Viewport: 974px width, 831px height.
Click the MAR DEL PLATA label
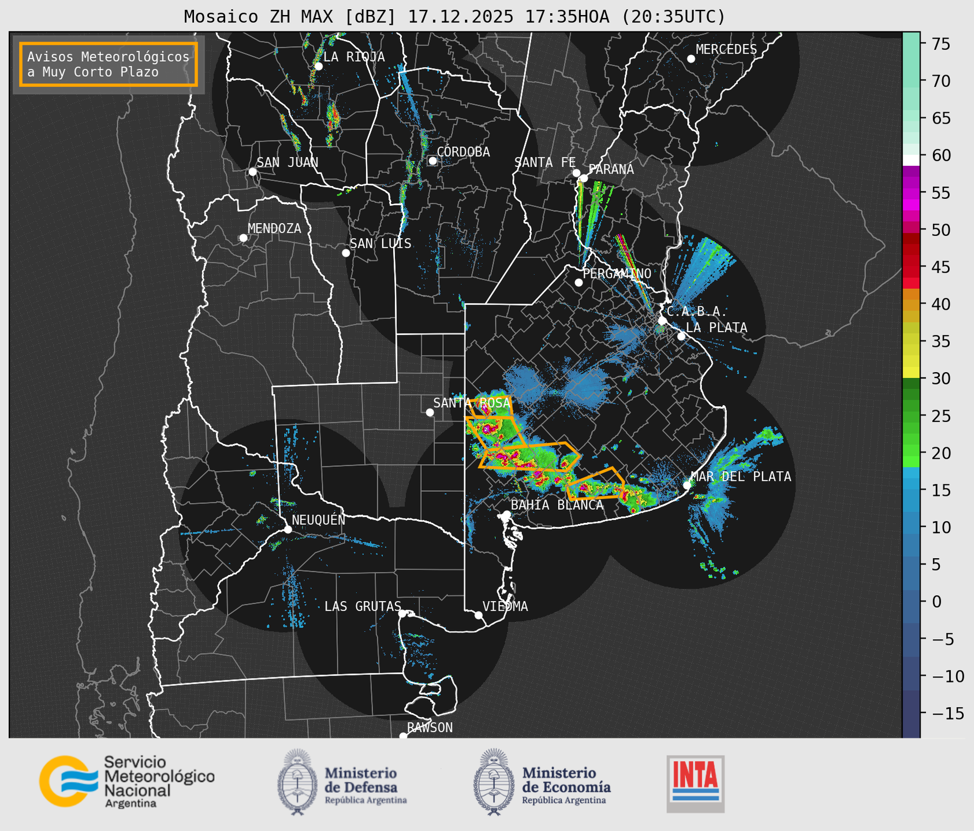coord(741,477)
